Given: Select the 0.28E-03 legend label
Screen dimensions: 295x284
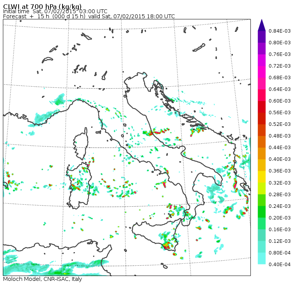Looking at the screenshot, I should pyautogui.click(x=279, y=195).
